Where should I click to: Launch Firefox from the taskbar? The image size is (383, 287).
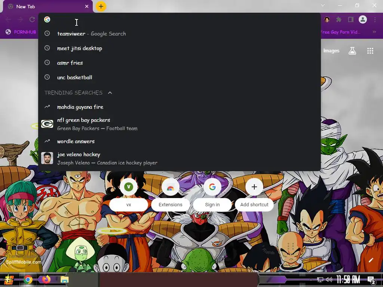(x=46, y=280)
